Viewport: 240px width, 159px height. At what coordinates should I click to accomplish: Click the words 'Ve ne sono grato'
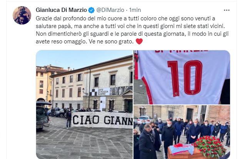[x=111, y=41]
